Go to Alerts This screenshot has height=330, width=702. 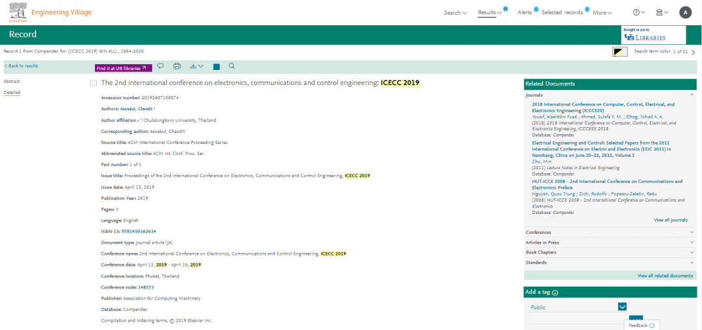tap(525, 12)
